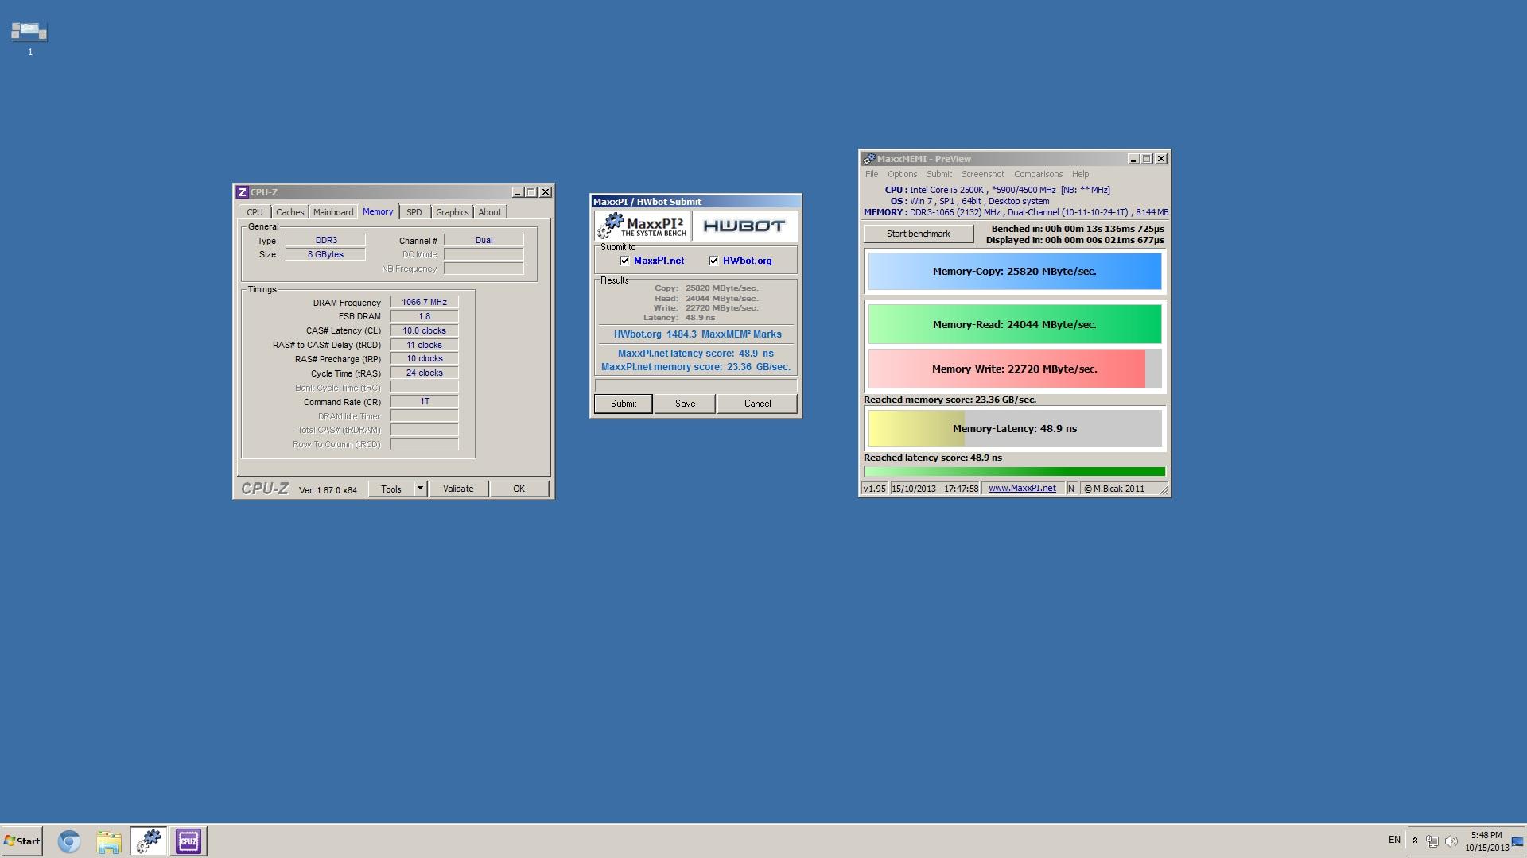This screenshot has width=1527, height=858.
Task: Click the CPU-Z Tools button
Action: pyautogui.click(x=390, y=489)
